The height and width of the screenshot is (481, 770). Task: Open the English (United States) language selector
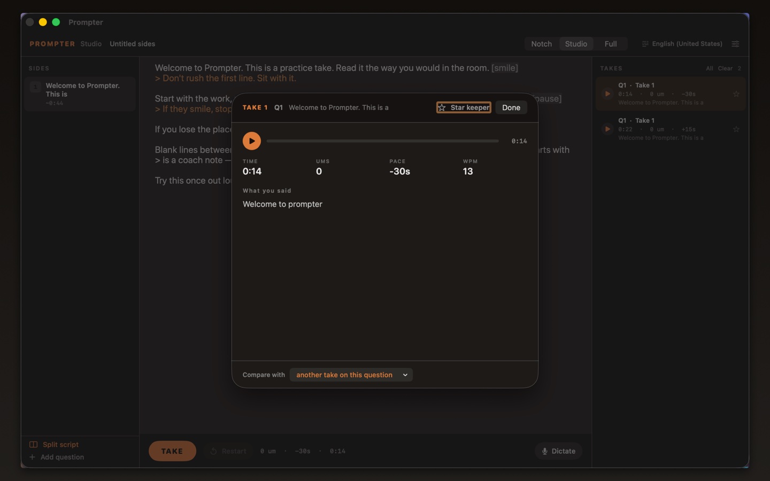coord(682,44)
